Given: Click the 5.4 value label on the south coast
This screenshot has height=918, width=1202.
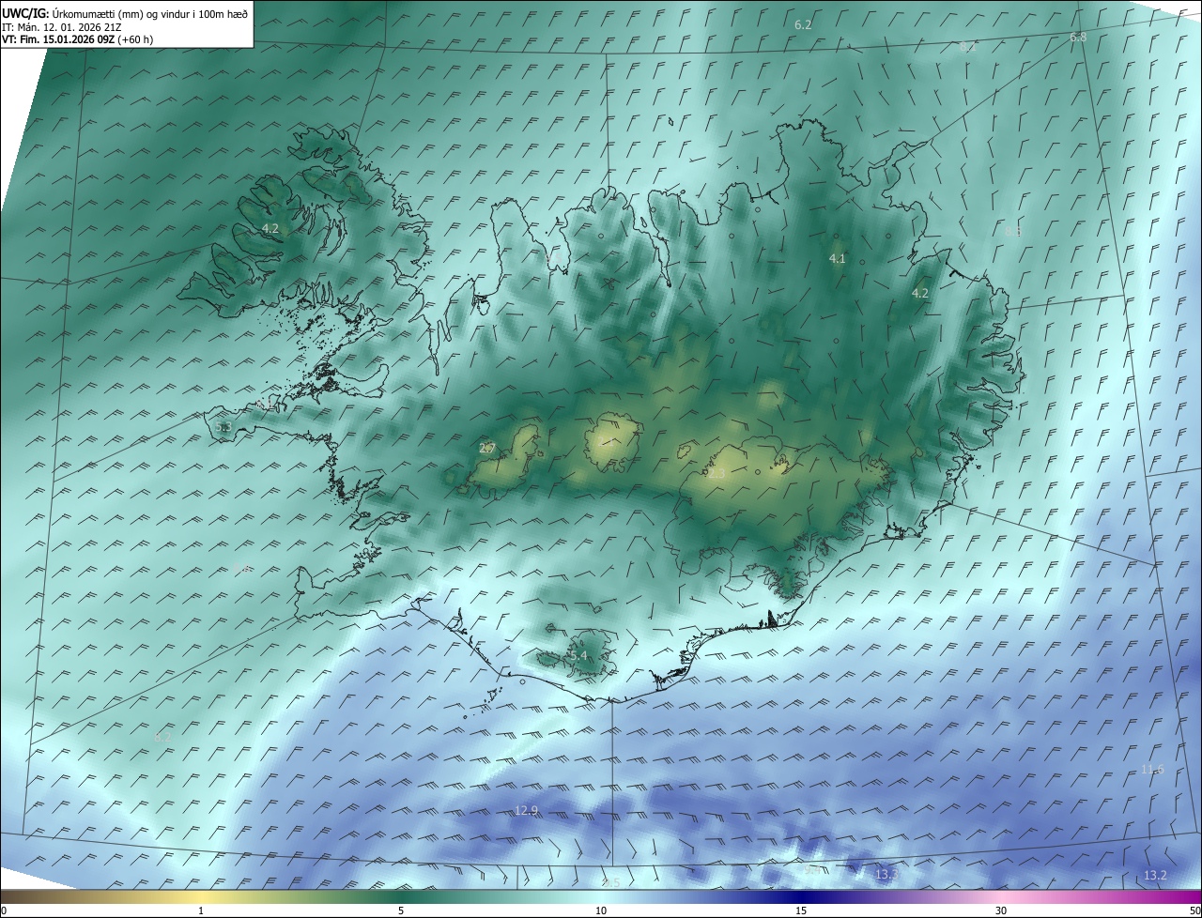Looking at the screenshot, I should (x=578, y=655).
